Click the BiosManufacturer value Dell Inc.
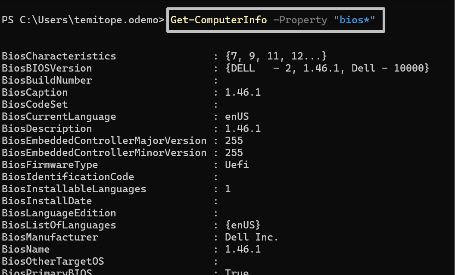The image size is (455, 275). point(252,237)
